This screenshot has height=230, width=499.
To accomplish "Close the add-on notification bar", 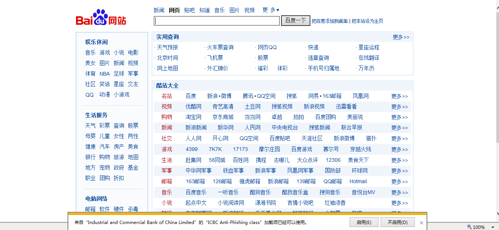I will click(421, 223).
